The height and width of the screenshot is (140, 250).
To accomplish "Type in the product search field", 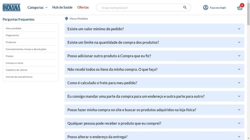I will (140, 7).
